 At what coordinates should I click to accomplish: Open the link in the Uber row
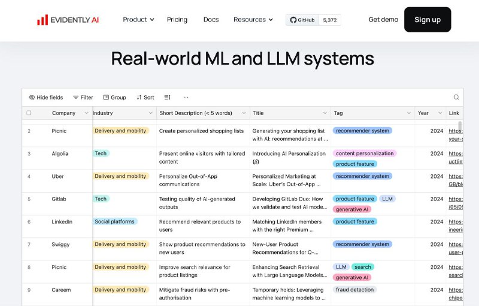(456, 180)
